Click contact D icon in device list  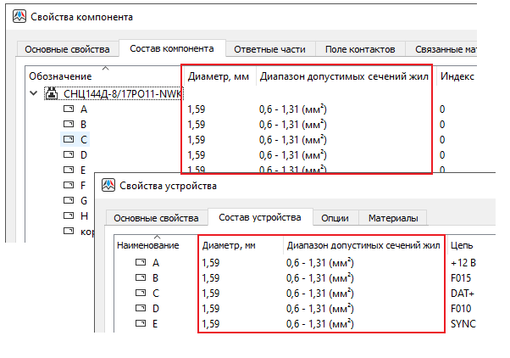(141, 309)
